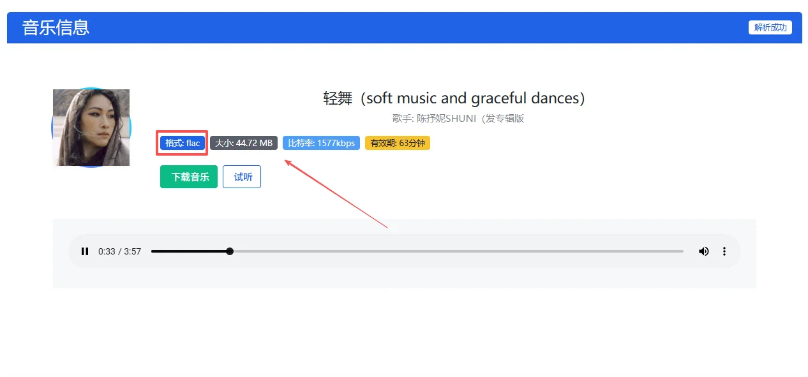The width and height of the screenshot is (808, 377).
Task: Seek back on the played black progress bar
Action: coord(185,251)
